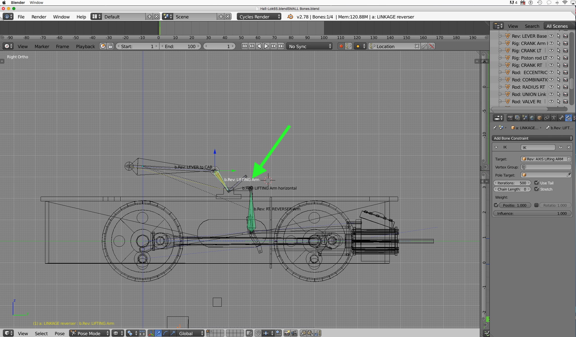
Task: Open the Help menu
Action: pos(81,17)
